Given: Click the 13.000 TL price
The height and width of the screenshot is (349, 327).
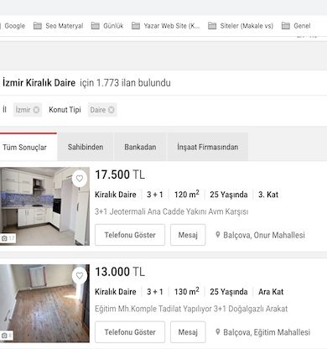Looking at the screenshot, I should pyautogui.click(x=120, y=272).
